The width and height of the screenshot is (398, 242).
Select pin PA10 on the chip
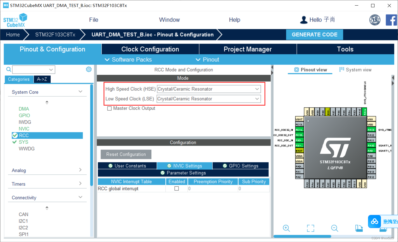point(371,146)
